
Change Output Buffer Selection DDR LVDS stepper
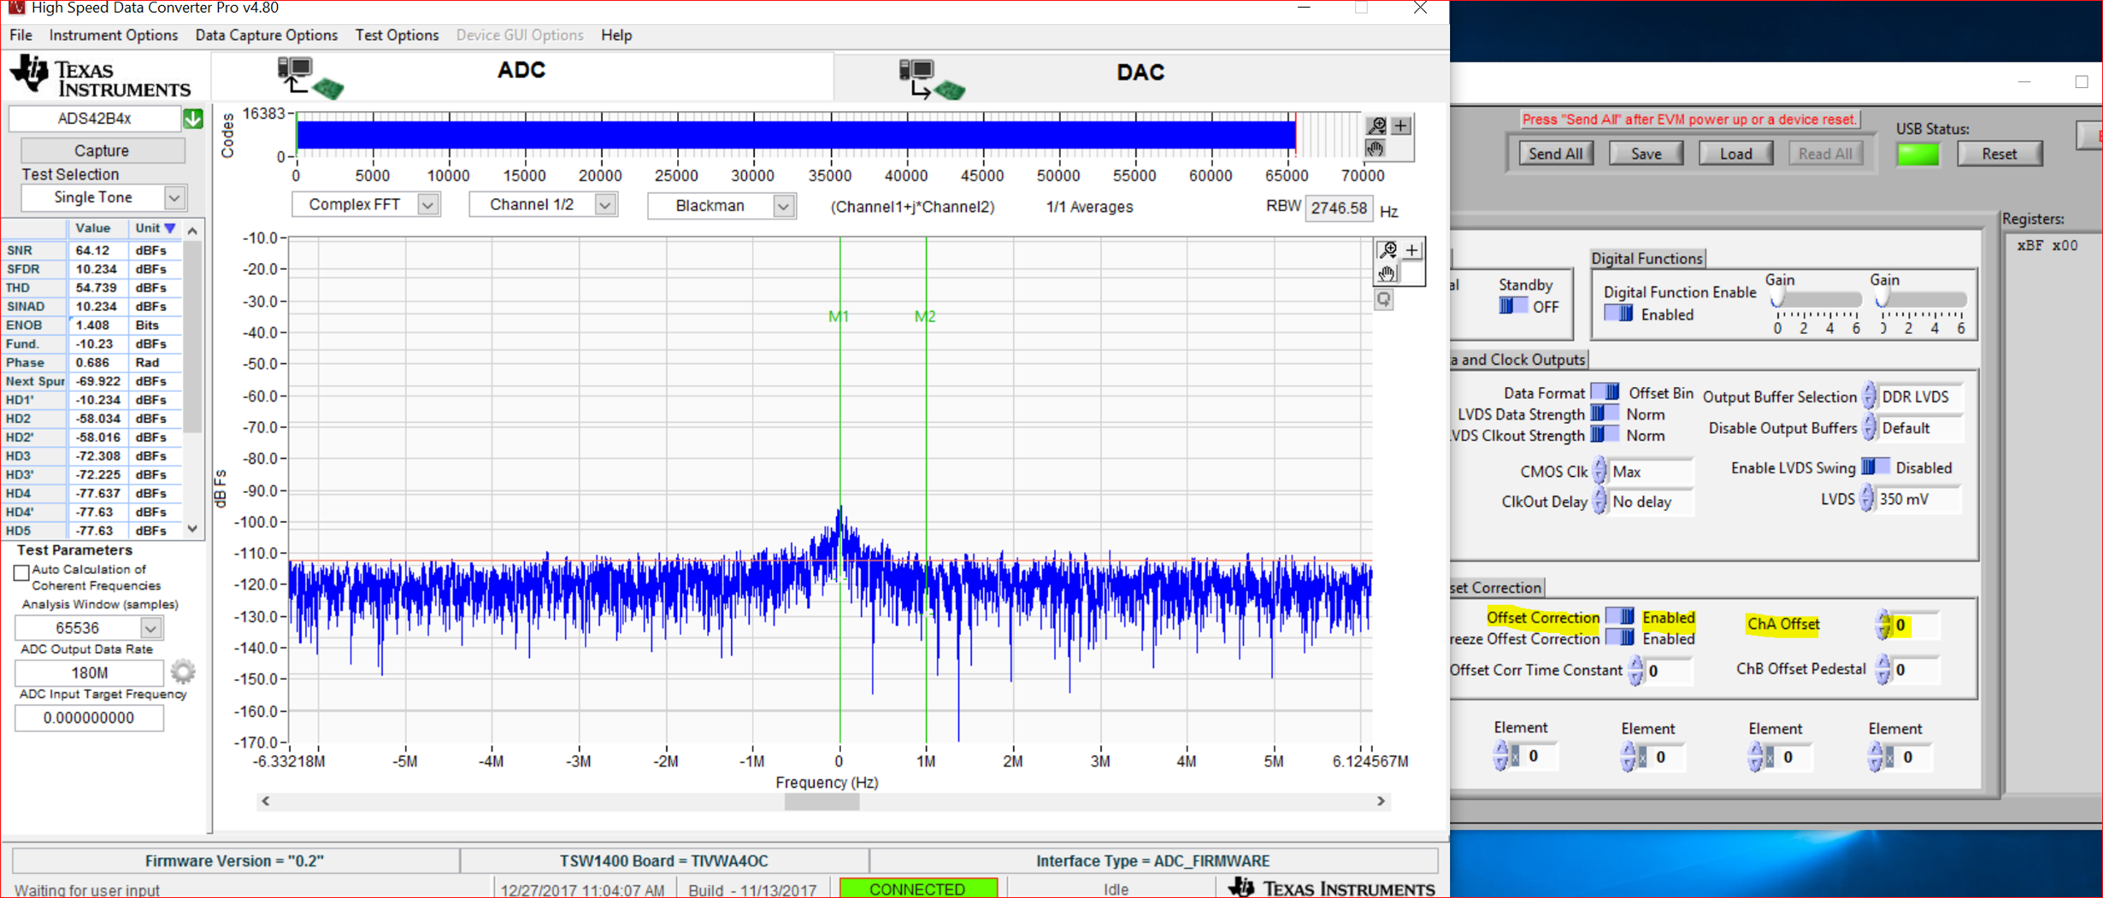coord(1869,396)
